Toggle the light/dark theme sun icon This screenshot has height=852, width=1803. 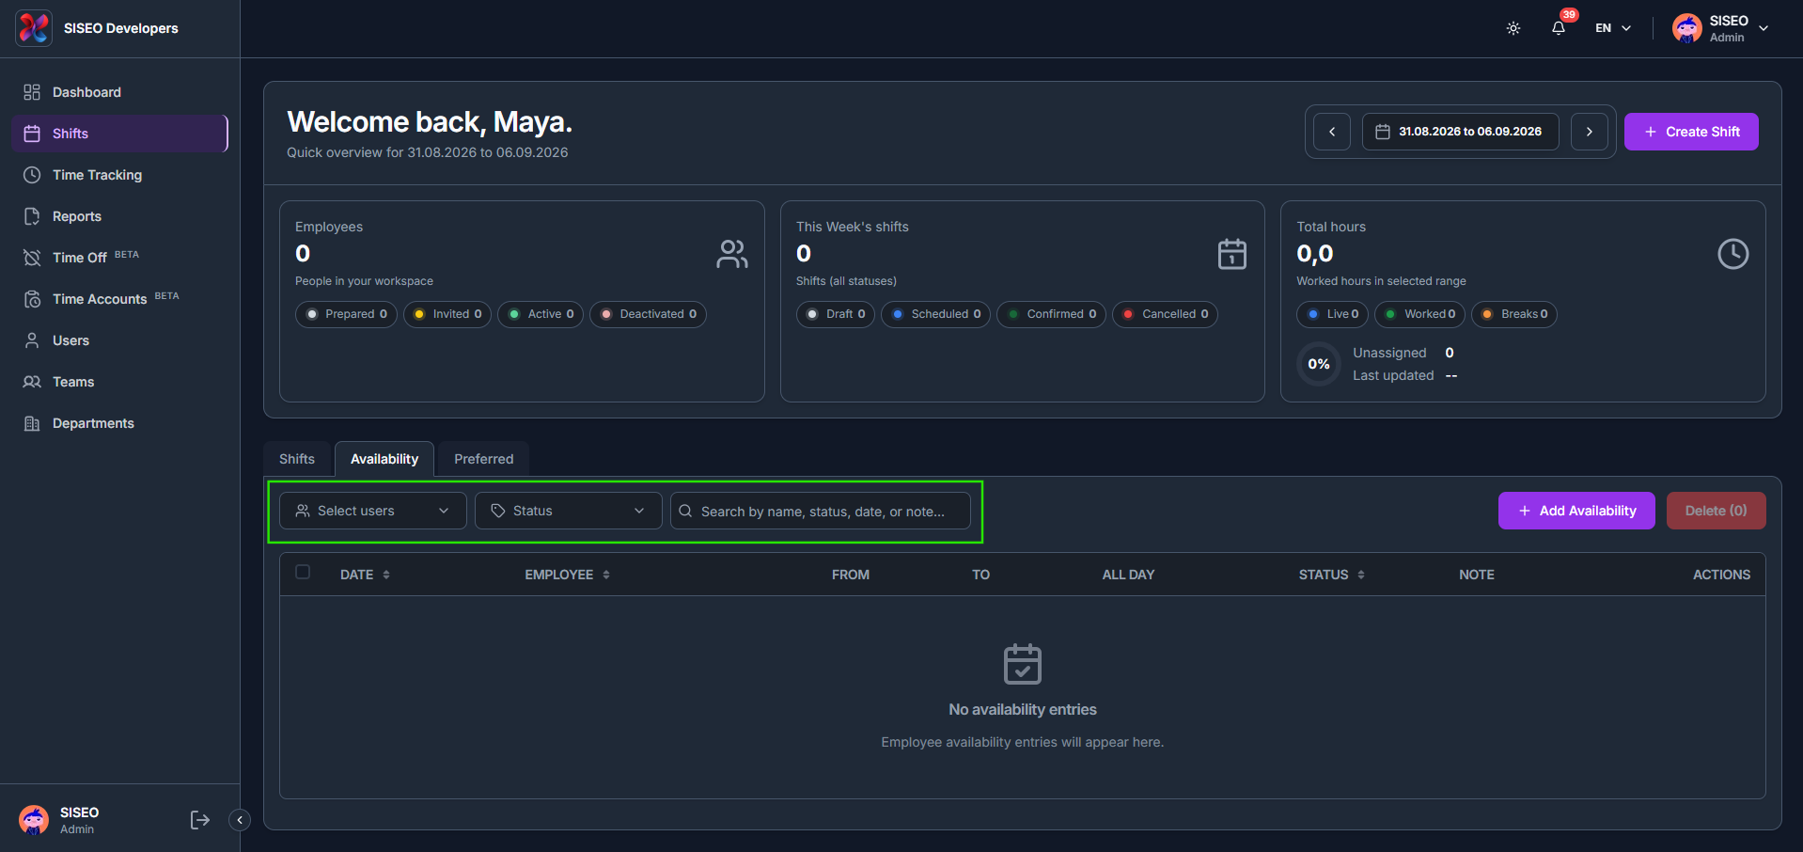point(1513,28)
